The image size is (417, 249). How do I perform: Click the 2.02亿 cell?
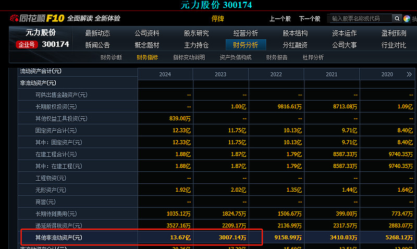point(239,190)
